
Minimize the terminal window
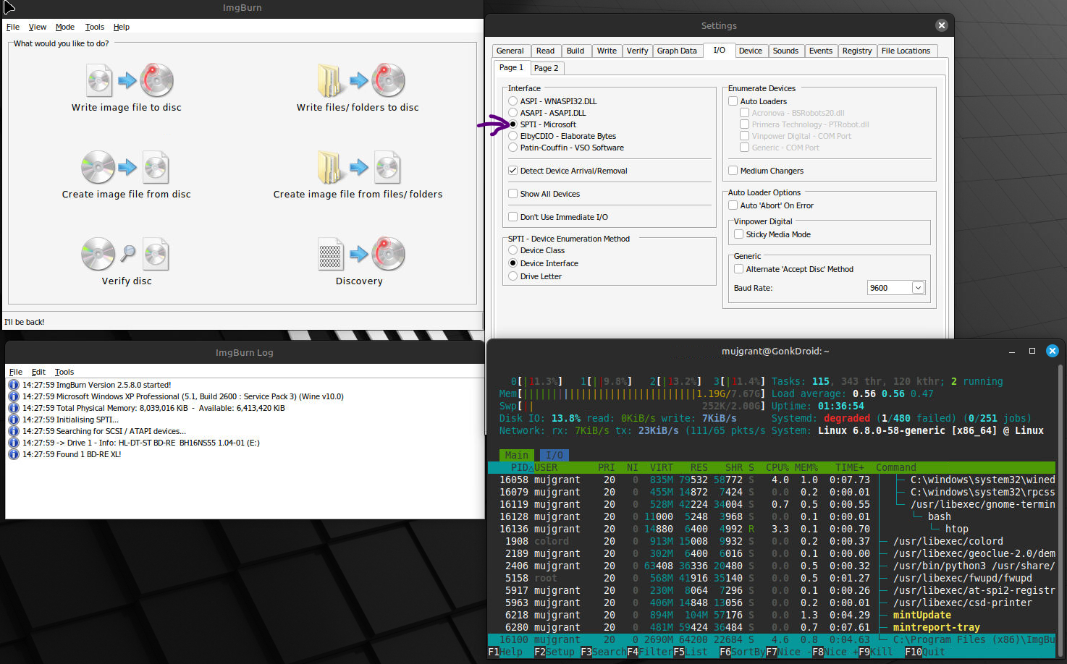coord(1012,351)
